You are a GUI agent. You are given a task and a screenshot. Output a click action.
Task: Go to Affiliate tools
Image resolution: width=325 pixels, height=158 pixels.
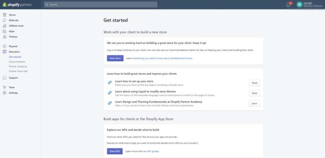click(16, 26)
